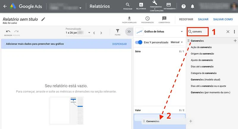Screen dimensions: 238x129
Task: Collapse side panel with double chevron
Action: pos(129,32)
